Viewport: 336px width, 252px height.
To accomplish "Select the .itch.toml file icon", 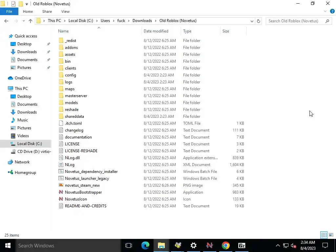I will point(61,123).
